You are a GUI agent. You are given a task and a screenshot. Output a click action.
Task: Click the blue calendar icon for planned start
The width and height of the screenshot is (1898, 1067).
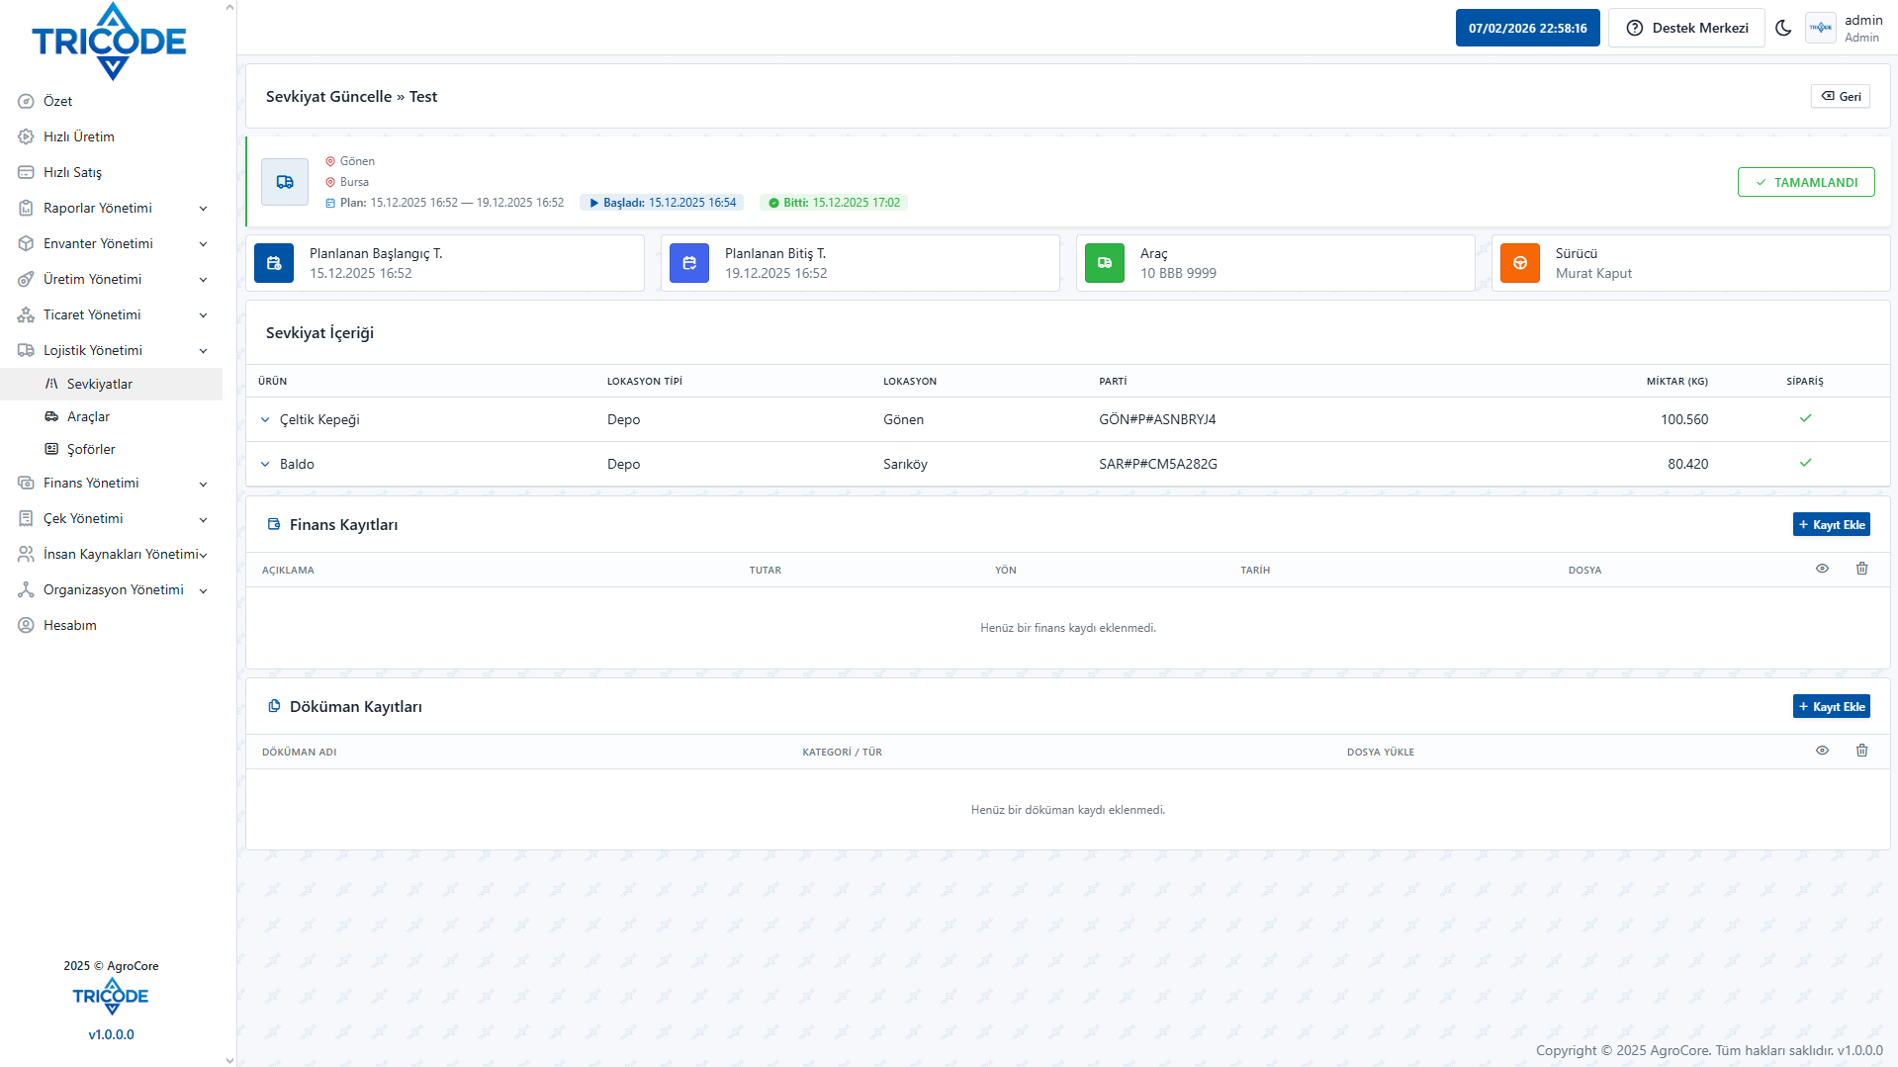pyautogui.click(x=274, y=263)
